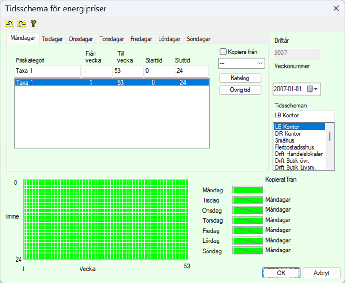
Task: Select the Söndagar tab
Action: coord(198,39)
